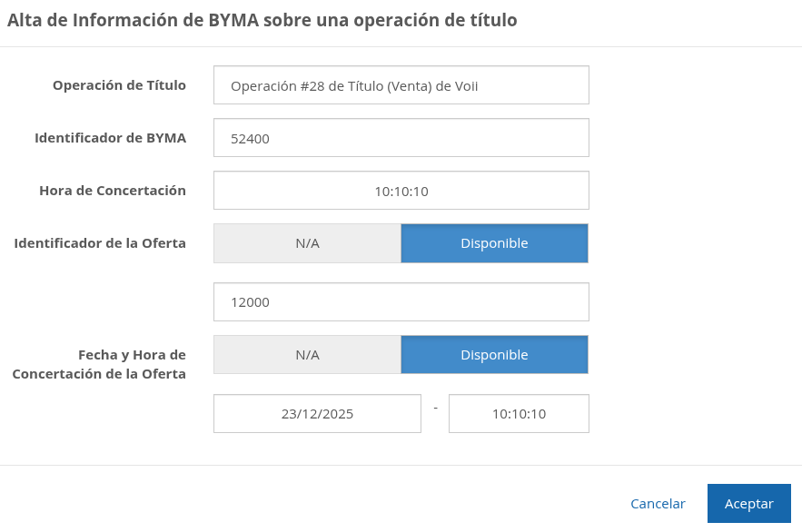Click the Hora de Concertación label
This screenshot has height=532, width=802.
tap(113, 191)
